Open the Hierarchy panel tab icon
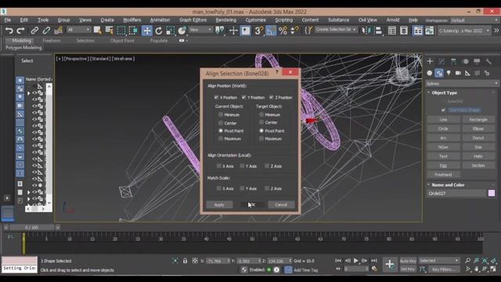 click(453, 61)
